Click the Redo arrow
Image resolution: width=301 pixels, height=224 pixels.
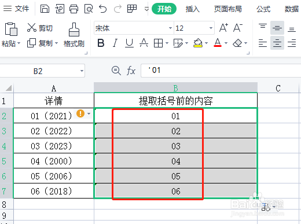pyautogui.click(x=118, y=9)
